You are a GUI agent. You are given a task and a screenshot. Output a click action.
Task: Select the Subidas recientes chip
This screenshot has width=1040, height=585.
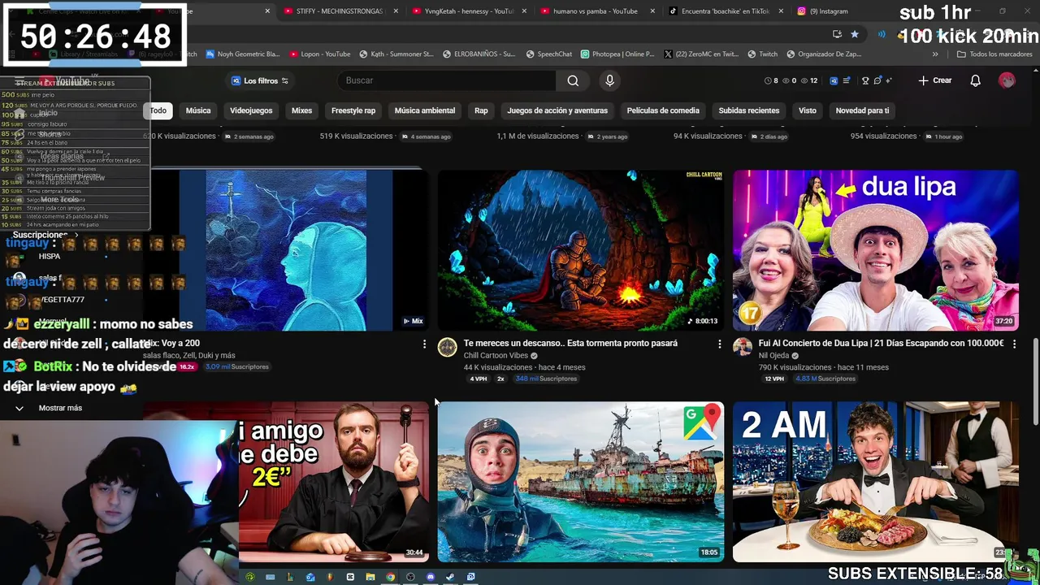point(749,110)
